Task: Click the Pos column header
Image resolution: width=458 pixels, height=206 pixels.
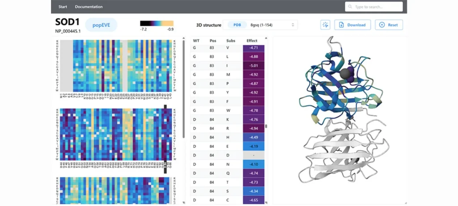Action: click(213, 41)
